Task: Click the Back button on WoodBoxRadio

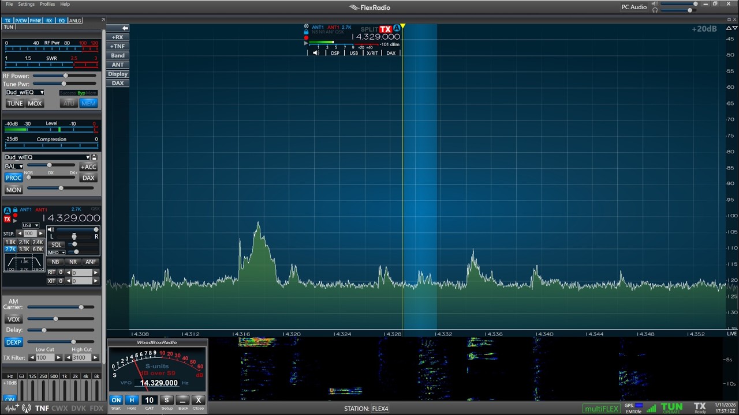Action: click(x=182, y=400)
